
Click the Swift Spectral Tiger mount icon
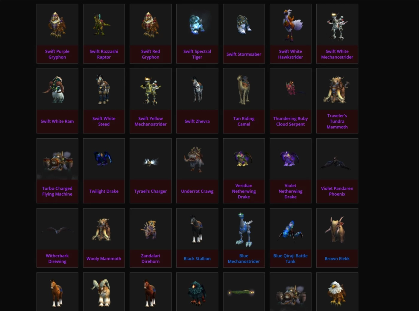tap(197, 24)
